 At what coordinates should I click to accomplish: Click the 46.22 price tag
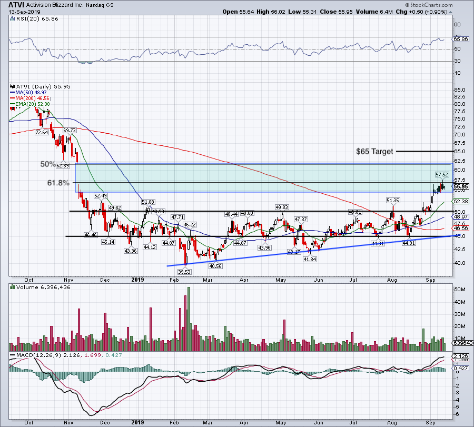tap(190, 224)
